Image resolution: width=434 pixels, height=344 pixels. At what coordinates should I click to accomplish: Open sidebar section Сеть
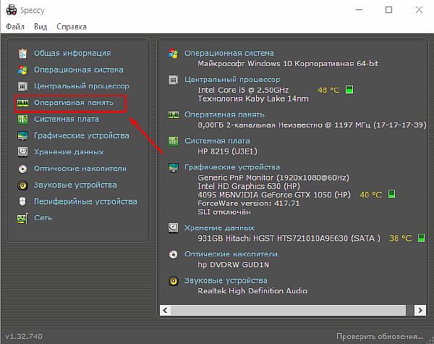point(43,218)
